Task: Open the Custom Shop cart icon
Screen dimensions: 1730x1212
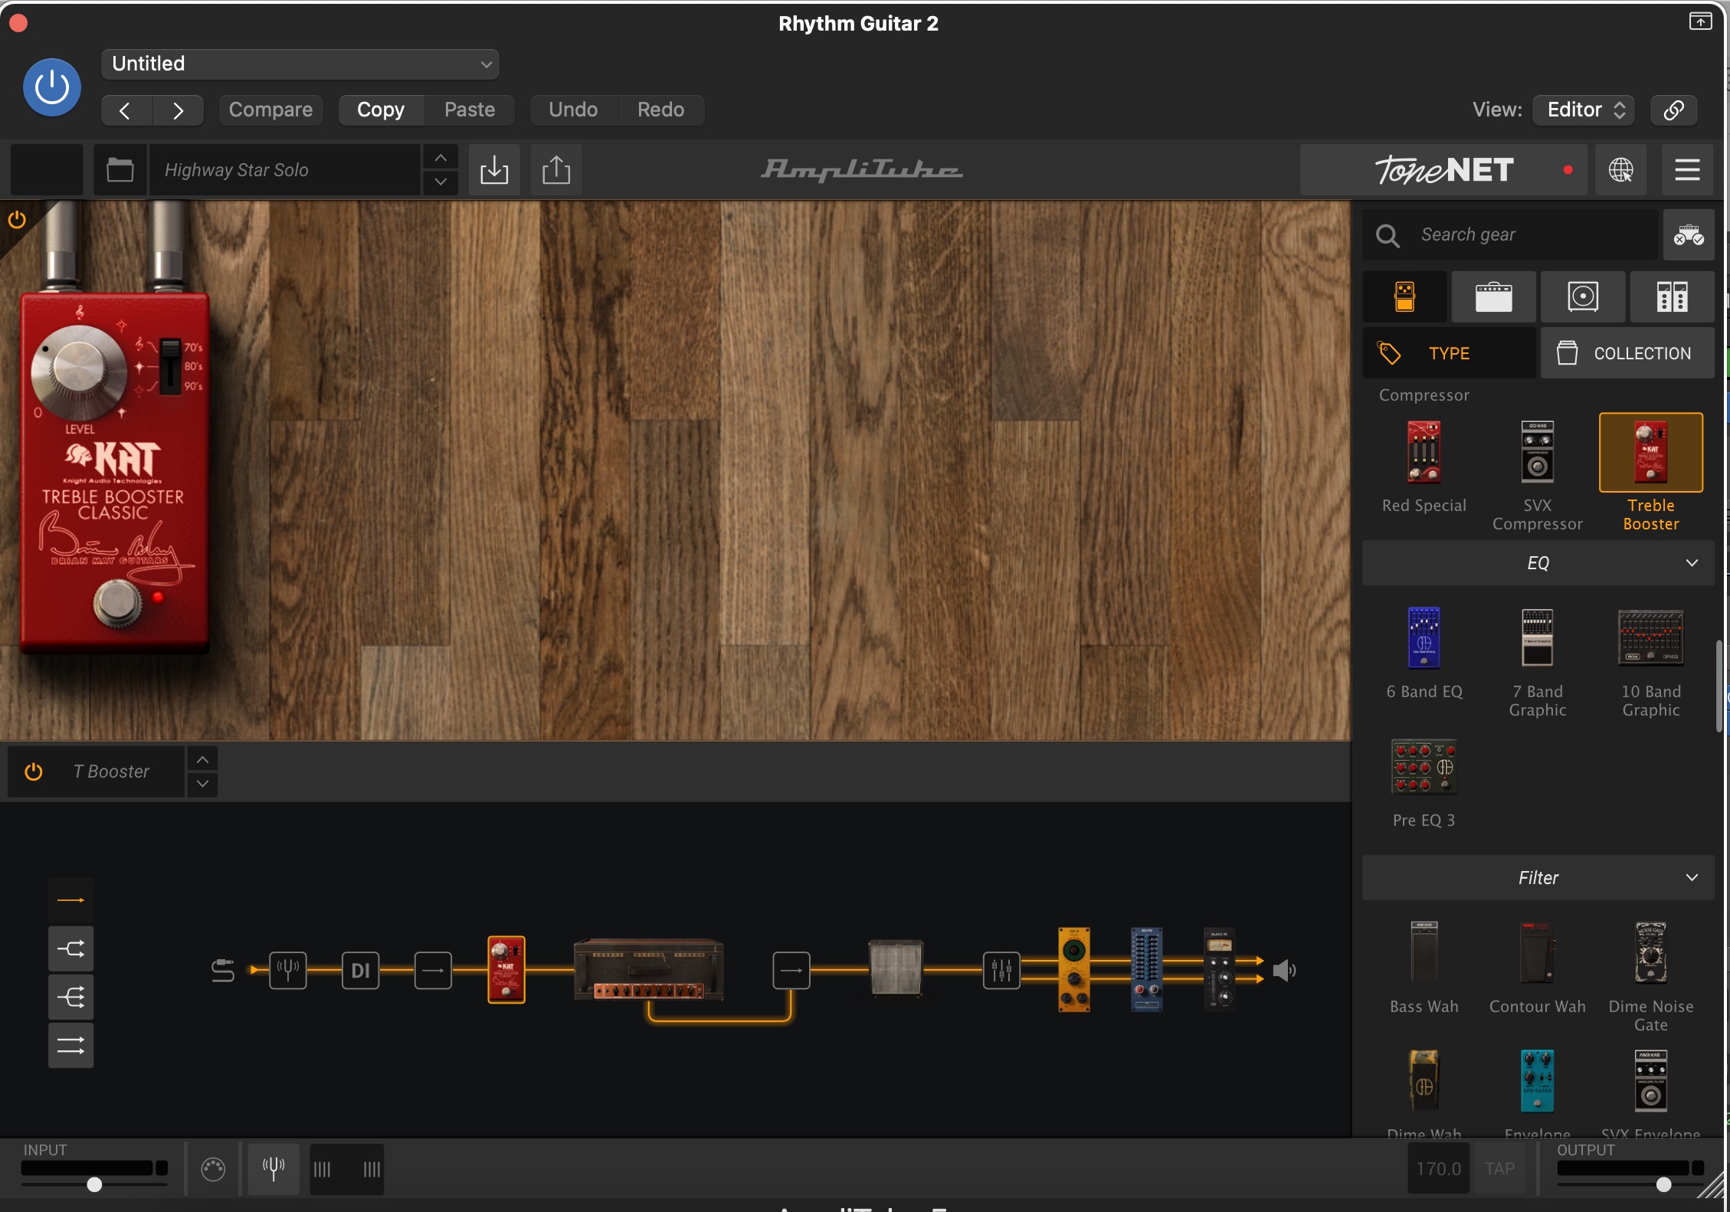Action: (x=1689, y=235)
